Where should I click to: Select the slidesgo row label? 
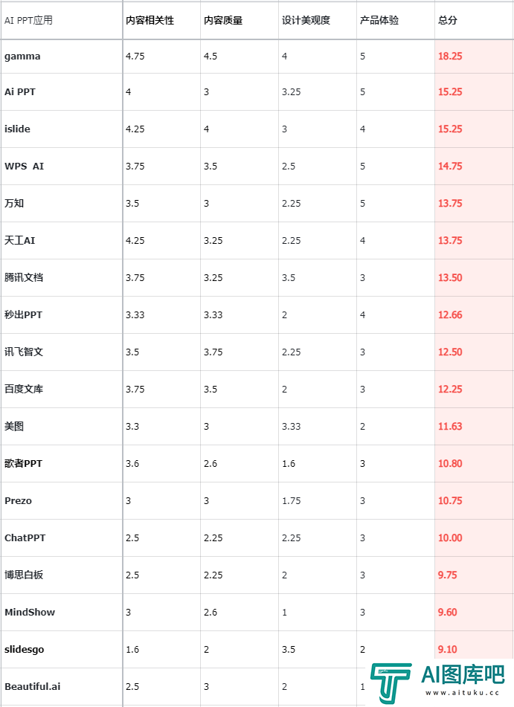[x=25, y=650]
